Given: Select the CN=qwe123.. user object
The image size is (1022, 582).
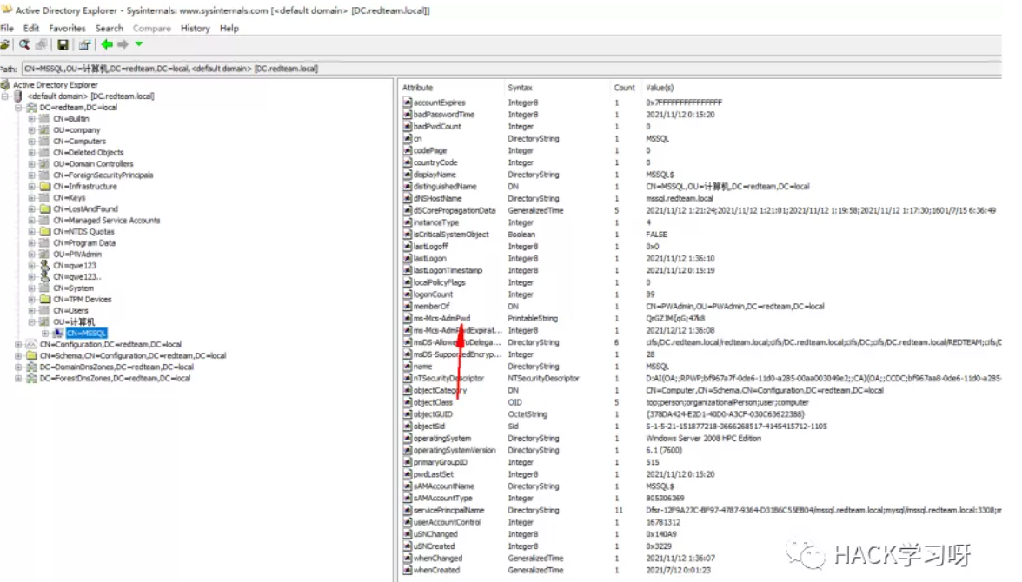Looking at the screenshot, I should (x=76, y=276).
